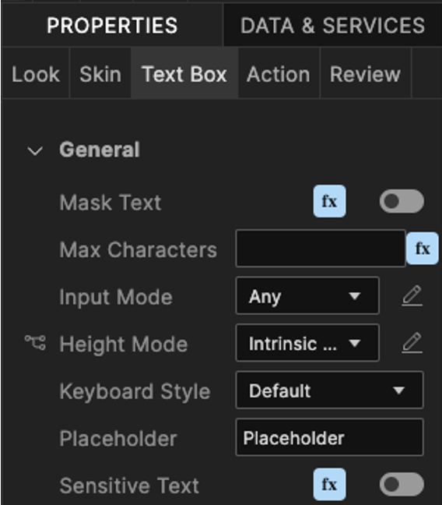Select the Action tab
Viewport: 442px width, 505px height.
pyautogui.click(x=279, y=74)
